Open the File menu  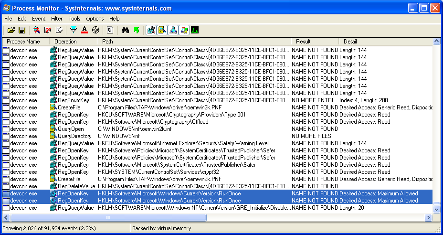coord(8,19)
